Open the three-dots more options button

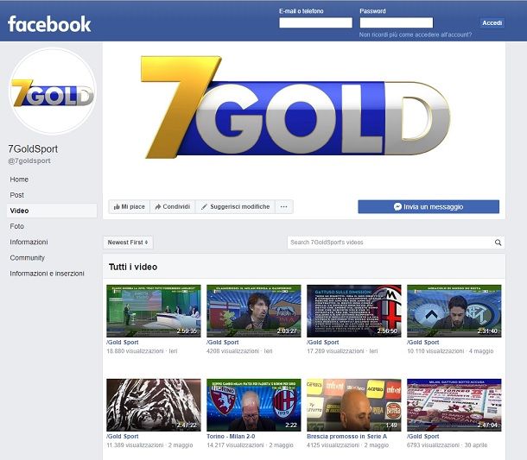pos(284,207)
